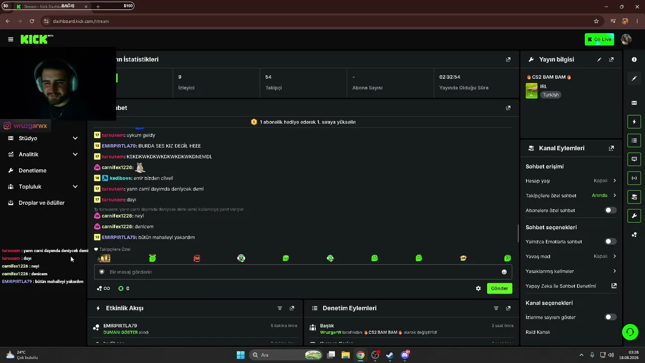
Task: Open File Explorer from the taskbar
Action: (346, 355)
